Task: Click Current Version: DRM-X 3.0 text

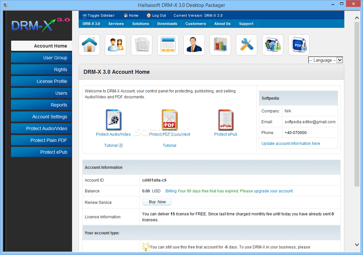Action: pyautogui.click(x=198, y=15)
